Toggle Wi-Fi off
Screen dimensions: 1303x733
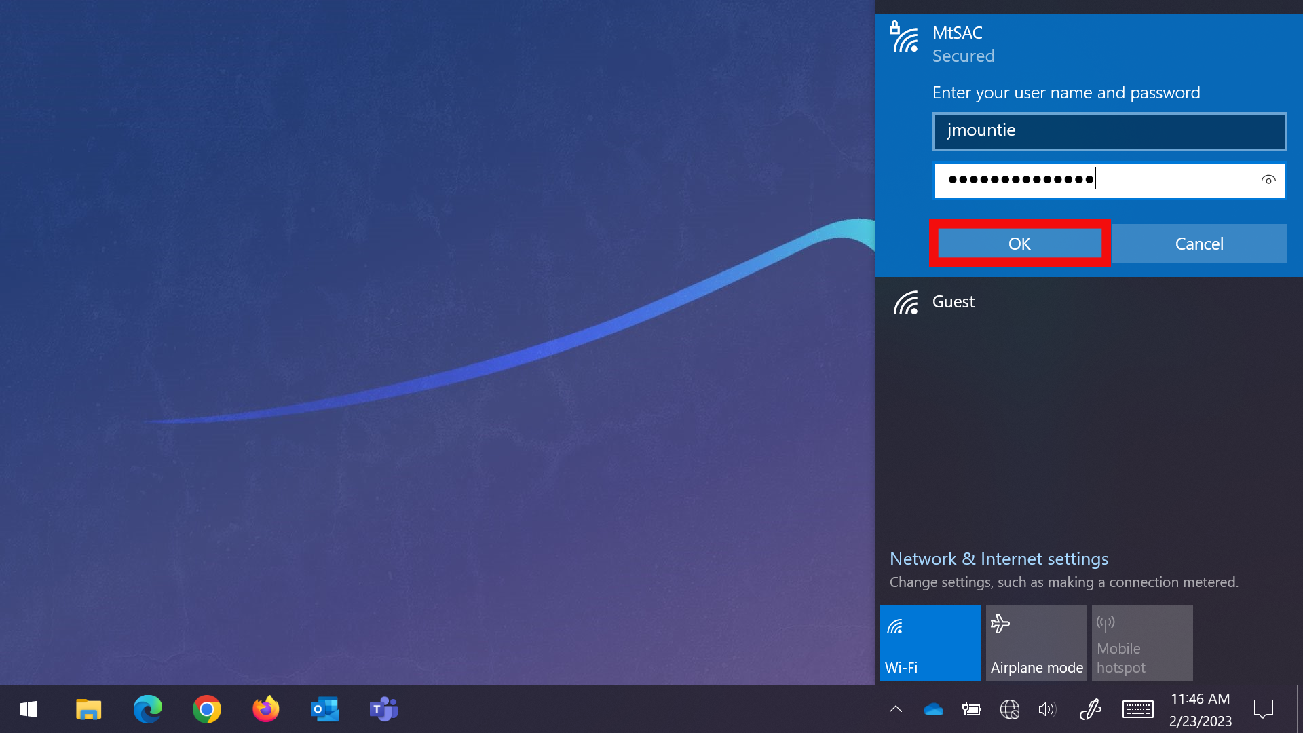click(x=930, y=642)
